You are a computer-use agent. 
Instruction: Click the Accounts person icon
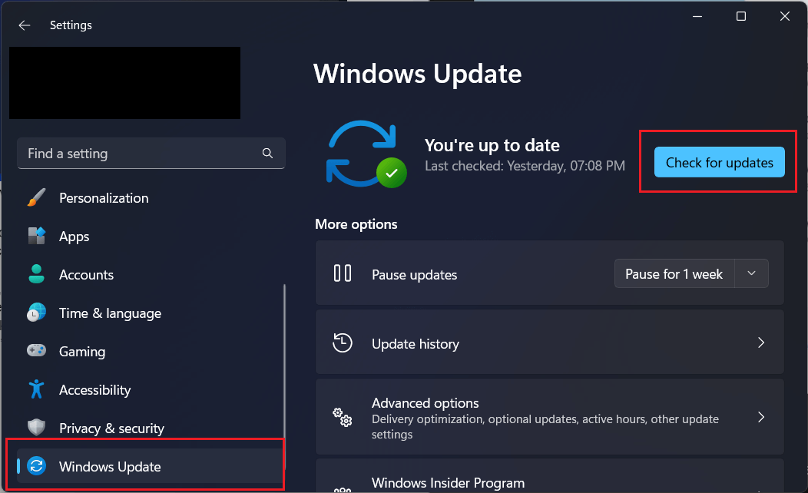(36, 275)
